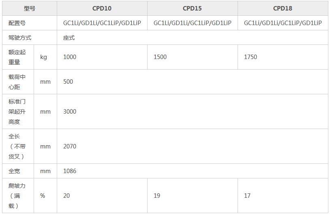Select the 3000 lift height value
Image resolution: width=330 pixels, height=216 pixels.
point(70,112)
